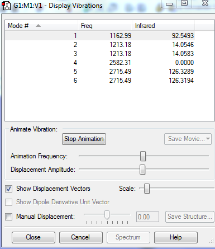This screenshot has height=249, width=215.
Task: Click the GaussView molecule icon in title bar
Action: pos(6,6)
